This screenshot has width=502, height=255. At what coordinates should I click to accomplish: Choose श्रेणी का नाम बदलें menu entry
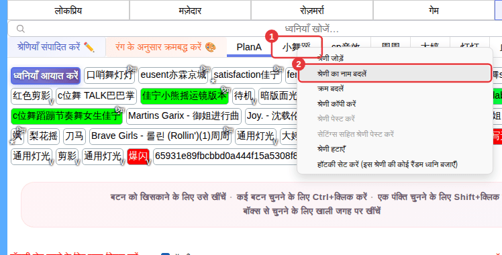click(x=395, y=74)
